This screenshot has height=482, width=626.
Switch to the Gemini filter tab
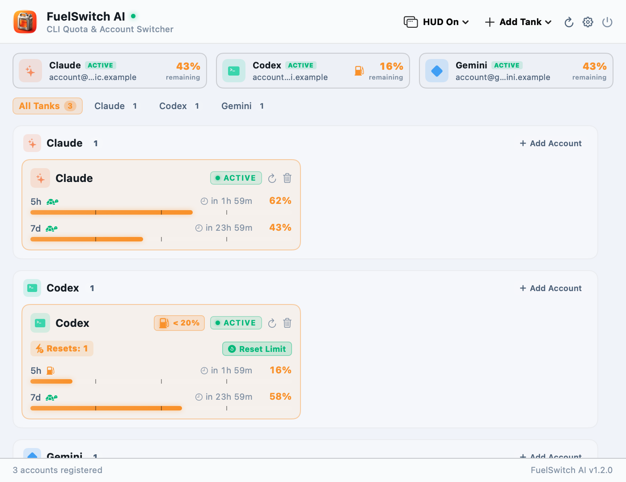pos(243,106)
